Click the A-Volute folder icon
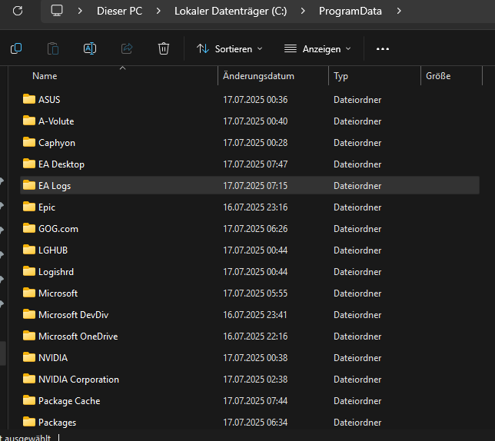Image resolution: width=495 pixels, height=441 pixels. [x=29, y=121]
